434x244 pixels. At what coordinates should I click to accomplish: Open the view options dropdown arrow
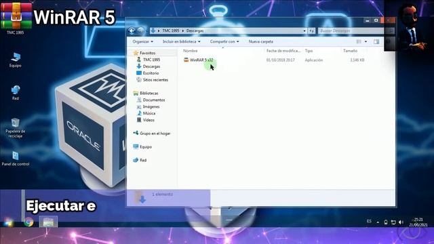(x=366, y=41)
